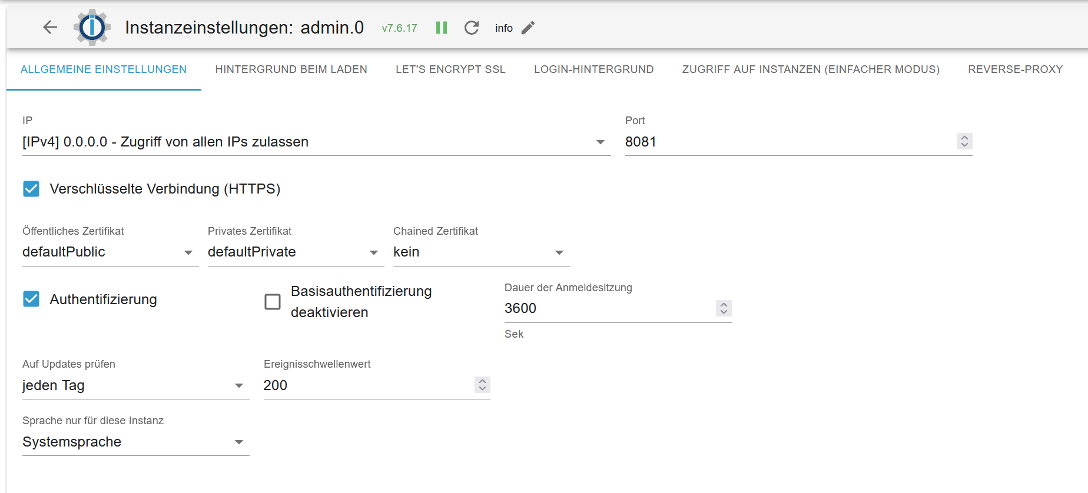Click the Ereignisschwellenwert stepper arrows

tap(482, 385)
